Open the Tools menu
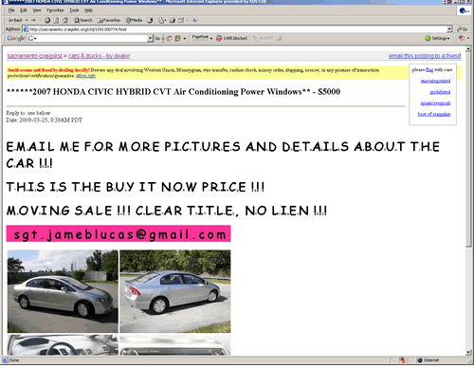Screen dimensions: 474x369 [x=74, y=10]
